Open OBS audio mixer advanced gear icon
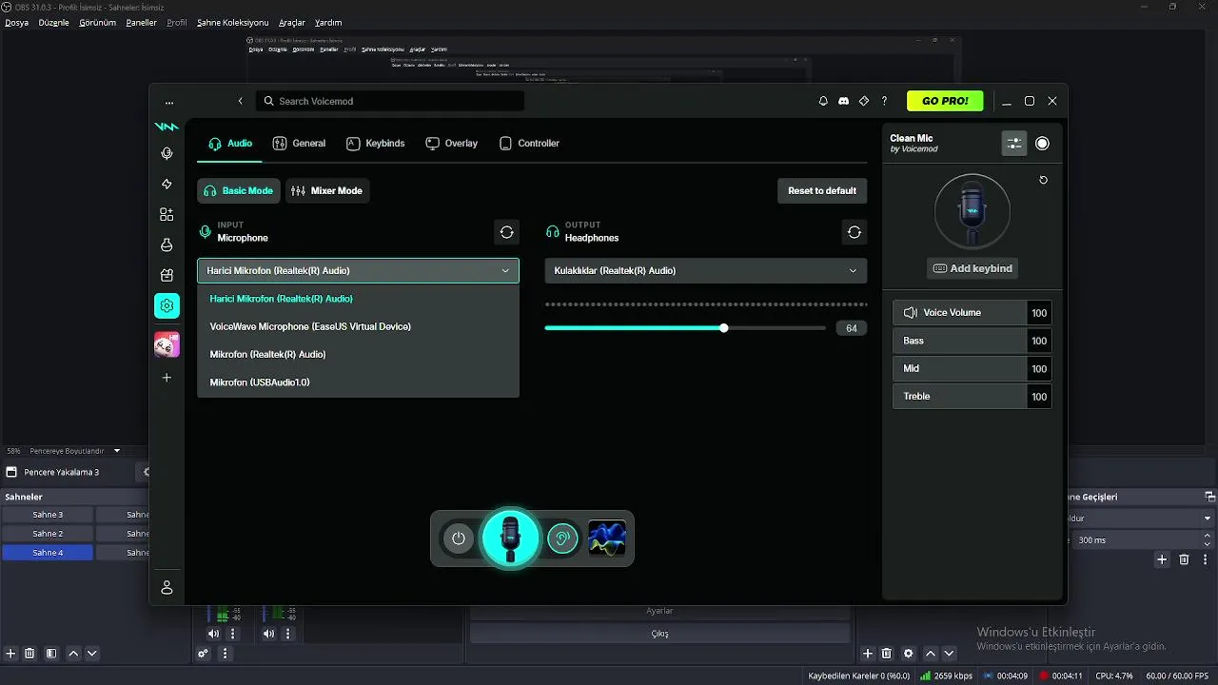Viewport: 1218px width, 685px height. click(x=203, y=654)
